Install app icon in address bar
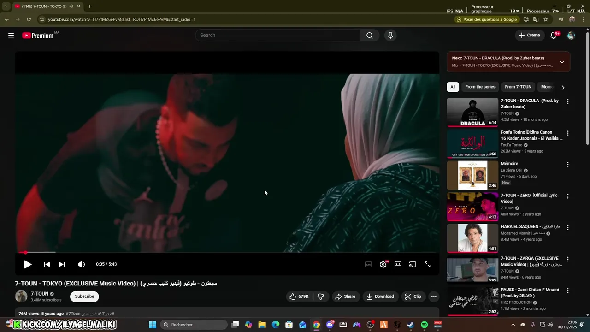The height and width of the screenshot is (332, 590). [x=526, y=19]
